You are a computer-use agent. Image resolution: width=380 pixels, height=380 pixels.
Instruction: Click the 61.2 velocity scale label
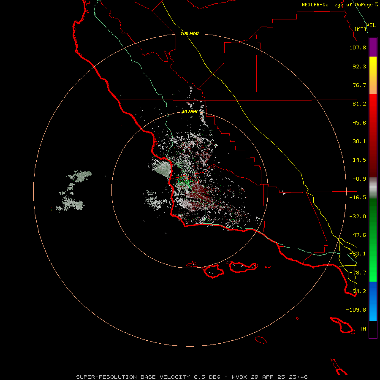pyautogui.click(x=359, y=104)
